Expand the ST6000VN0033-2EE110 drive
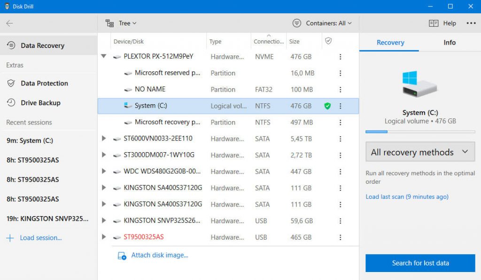The width and height of the screenshot is (481, 280). 104,139
